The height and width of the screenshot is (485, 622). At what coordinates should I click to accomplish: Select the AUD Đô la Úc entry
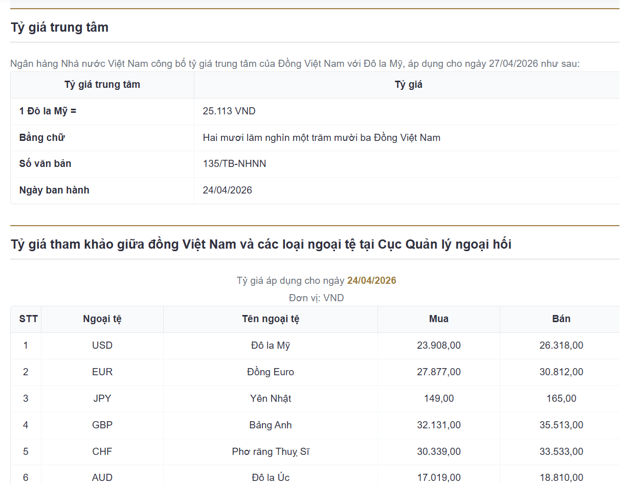pyautogui.click(x=271, y=477)
